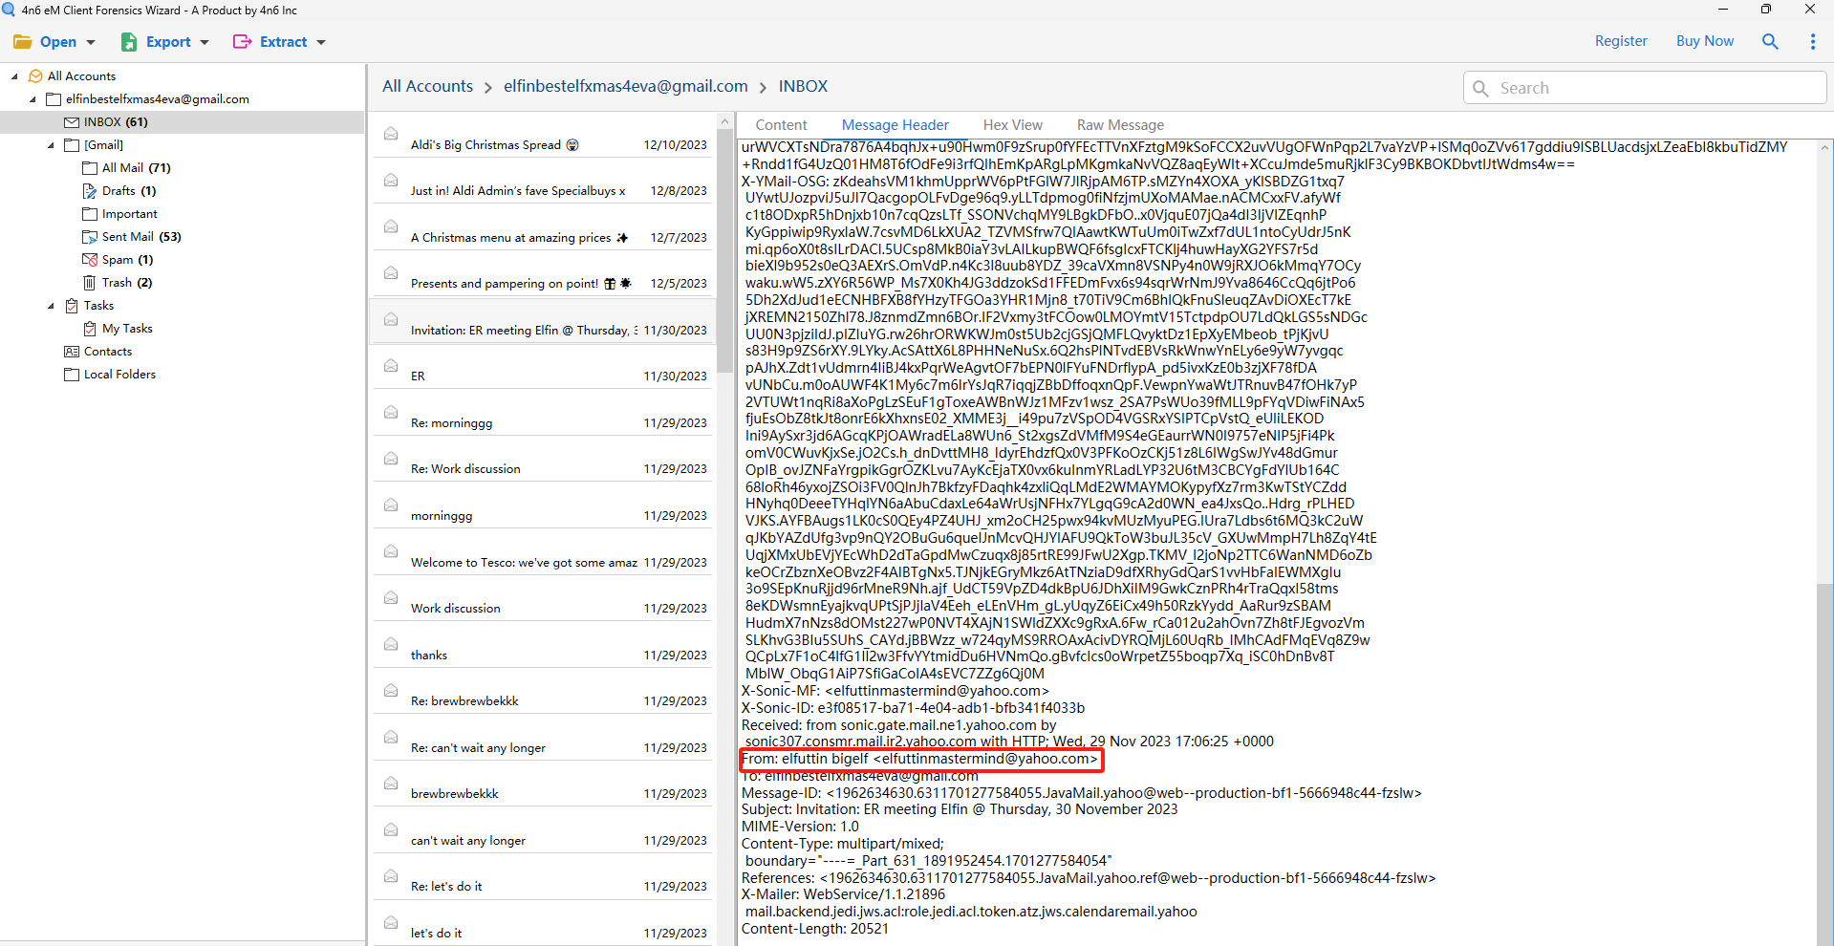Click envelope icon of thanks email
The width and height of the screenshot is (1834, 946).
tap(391, 643)
